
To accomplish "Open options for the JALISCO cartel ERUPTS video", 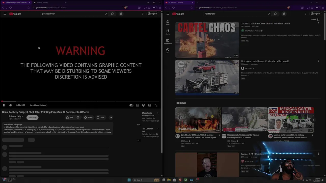I will click(318, 23).
